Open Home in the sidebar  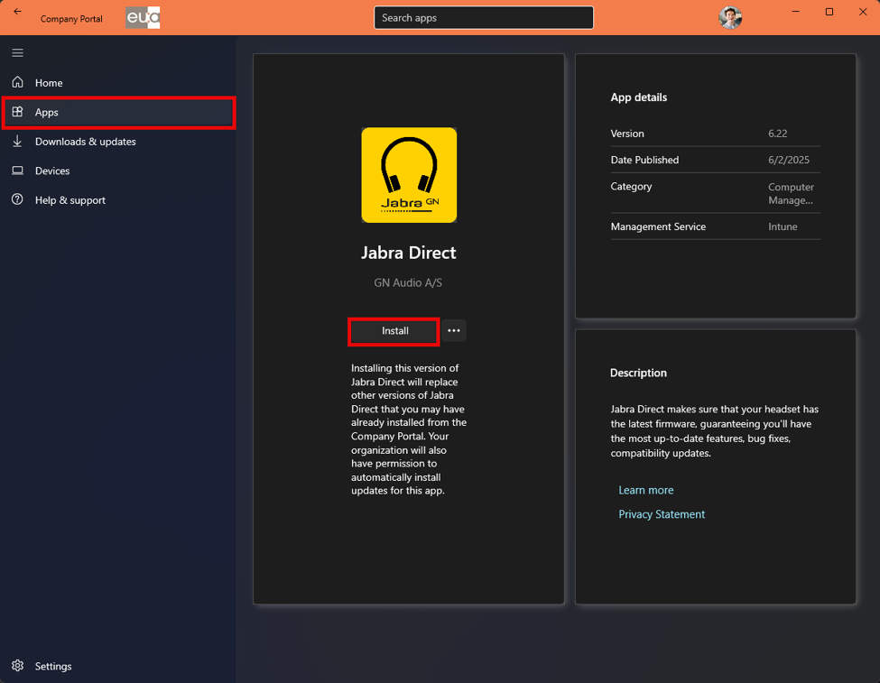(118, 82)
